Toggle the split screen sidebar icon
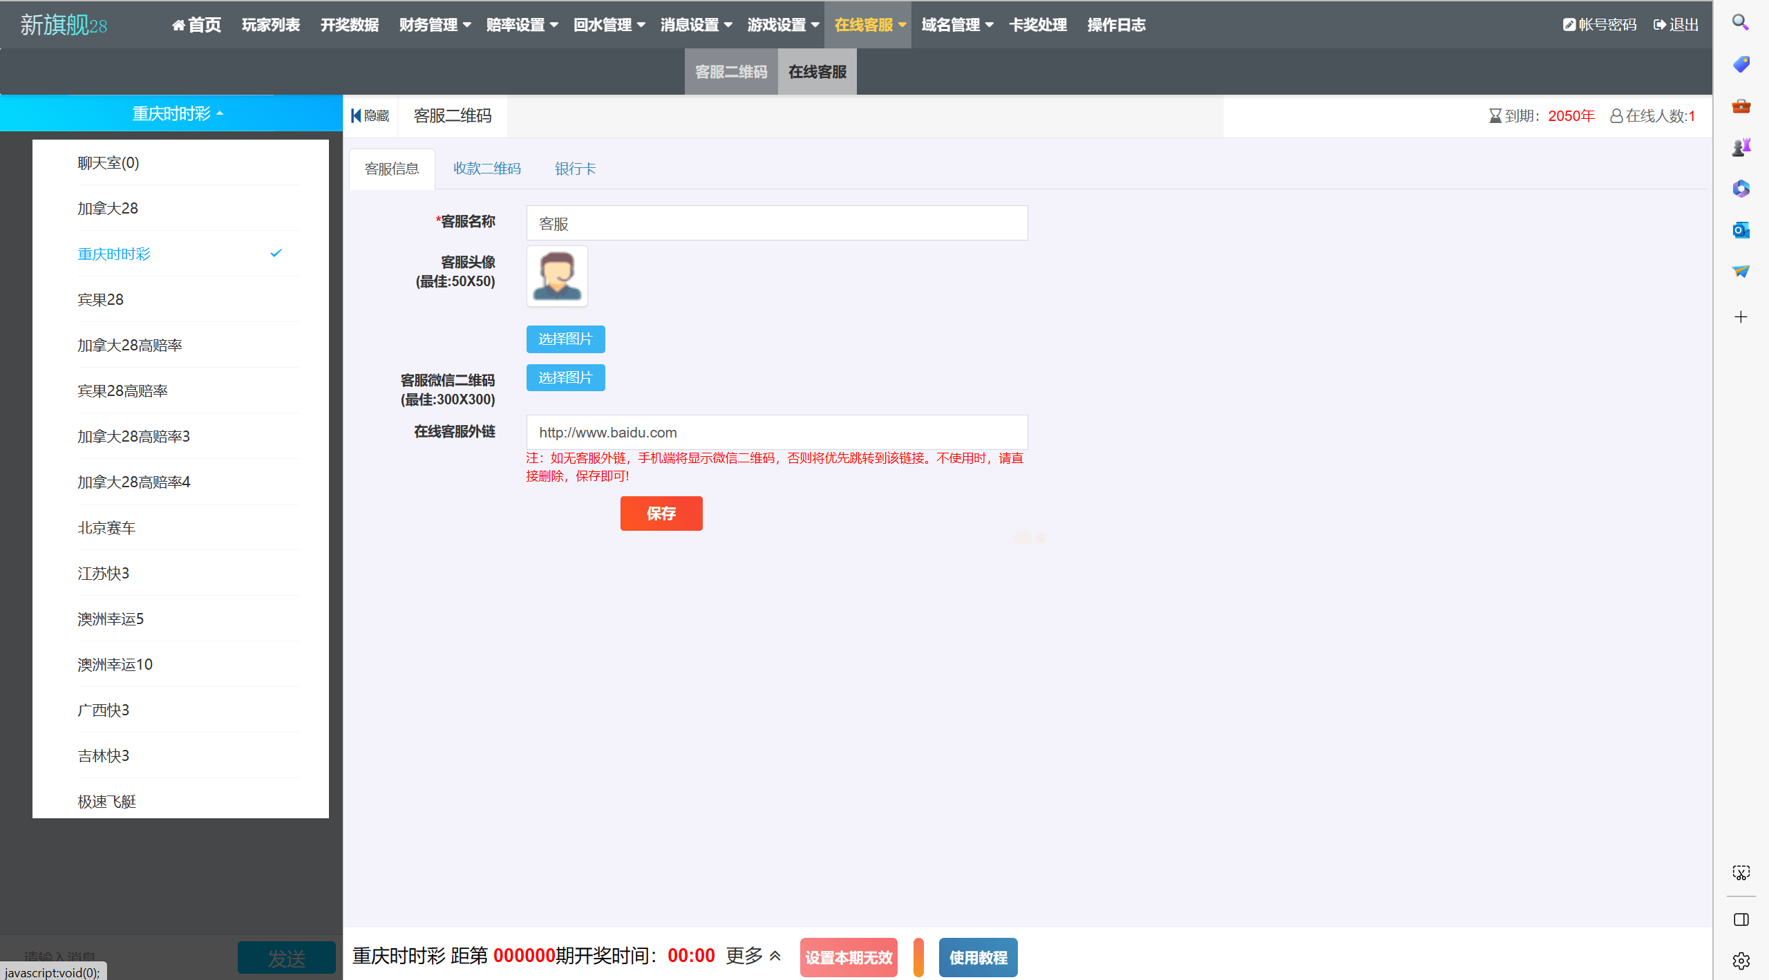 coord(1740,920)
